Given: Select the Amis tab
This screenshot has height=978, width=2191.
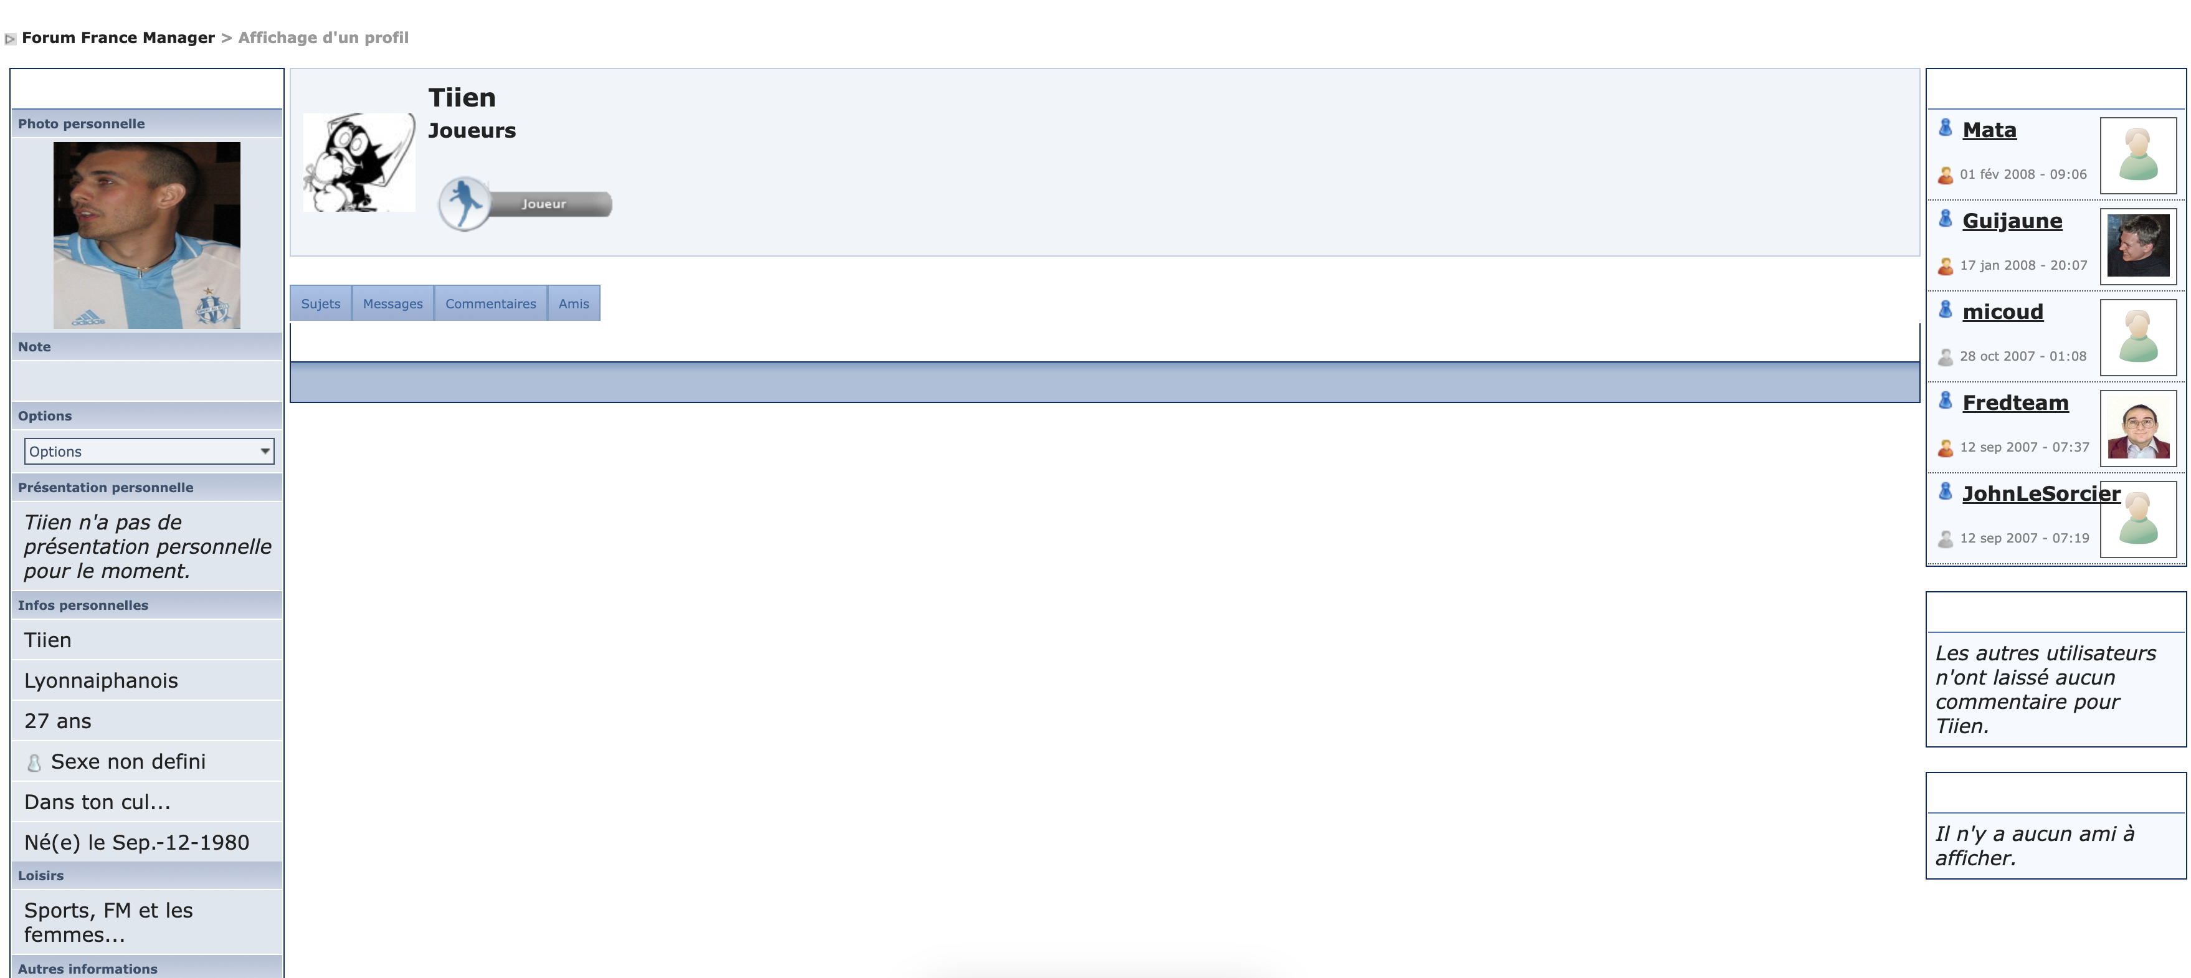Looking at the screenshot, I should (x=574, y=303).
